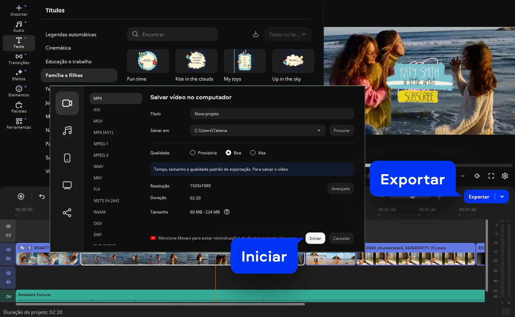Viewport: 515px width, 317px height.
Task: Toggle visibility eye on video track
Action: point(9,250)
